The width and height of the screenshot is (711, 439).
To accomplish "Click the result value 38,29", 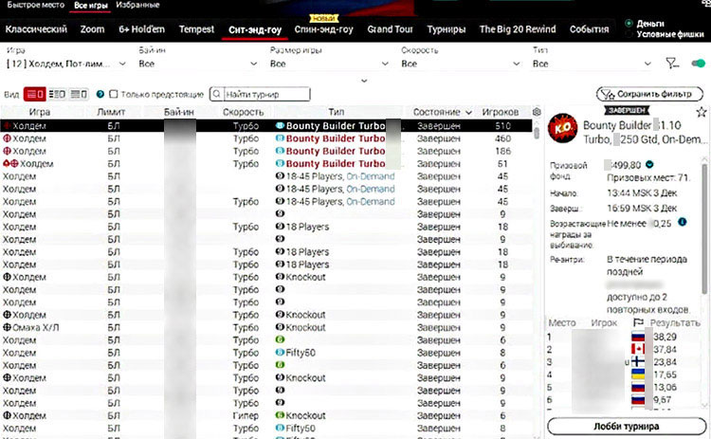I will pos(665,337).
